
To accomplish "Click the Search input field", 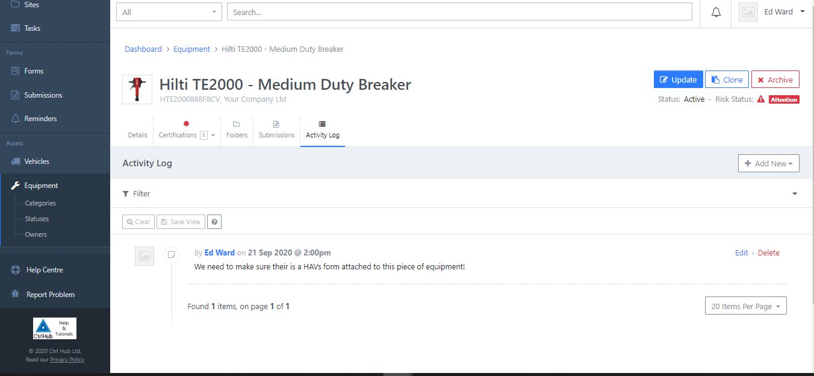I will coord(459,12).
